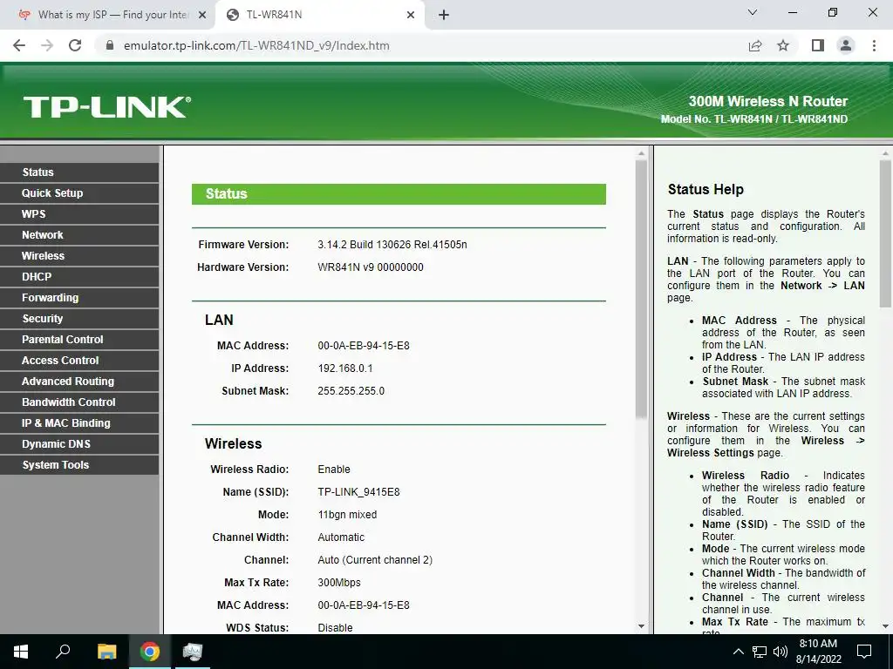Open Advanced Routing menu
This screenshot has width=893, height=669.
point(79,382)
